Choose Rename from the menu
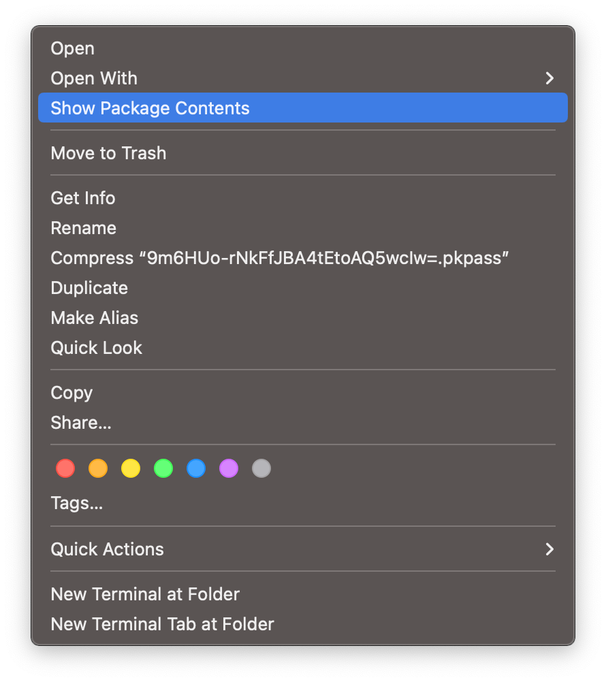This screenshot has width=606, height=682. pyautogui.click(x=83, y=228)
